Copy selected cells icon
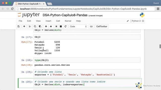The width and height of the screenshot is (161, 90). coord(35,26)
